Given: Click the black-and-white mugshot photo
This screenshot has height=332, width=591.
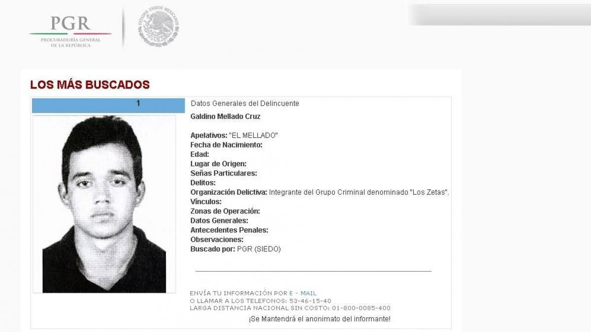Looking at the screenshot, I should (104, 204).
